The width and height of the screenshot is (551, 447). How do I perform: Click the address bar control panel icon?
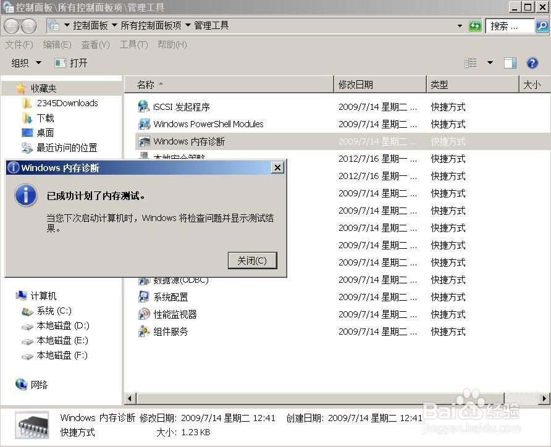(54, 25)
